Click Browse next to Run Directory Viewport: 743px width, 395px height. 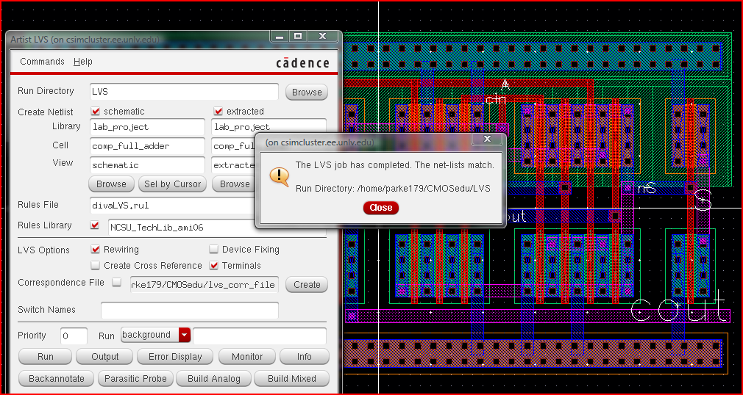[307, 93]
